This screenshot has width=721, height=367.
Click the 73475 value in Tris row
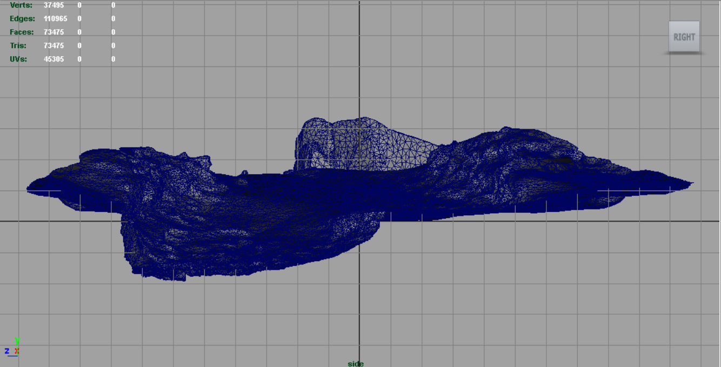click(x=54, y=46)
